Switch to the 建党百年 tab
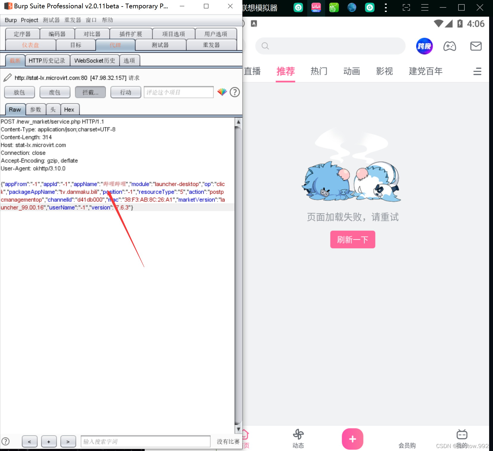493x451 pixels. (x=425, y=71)
